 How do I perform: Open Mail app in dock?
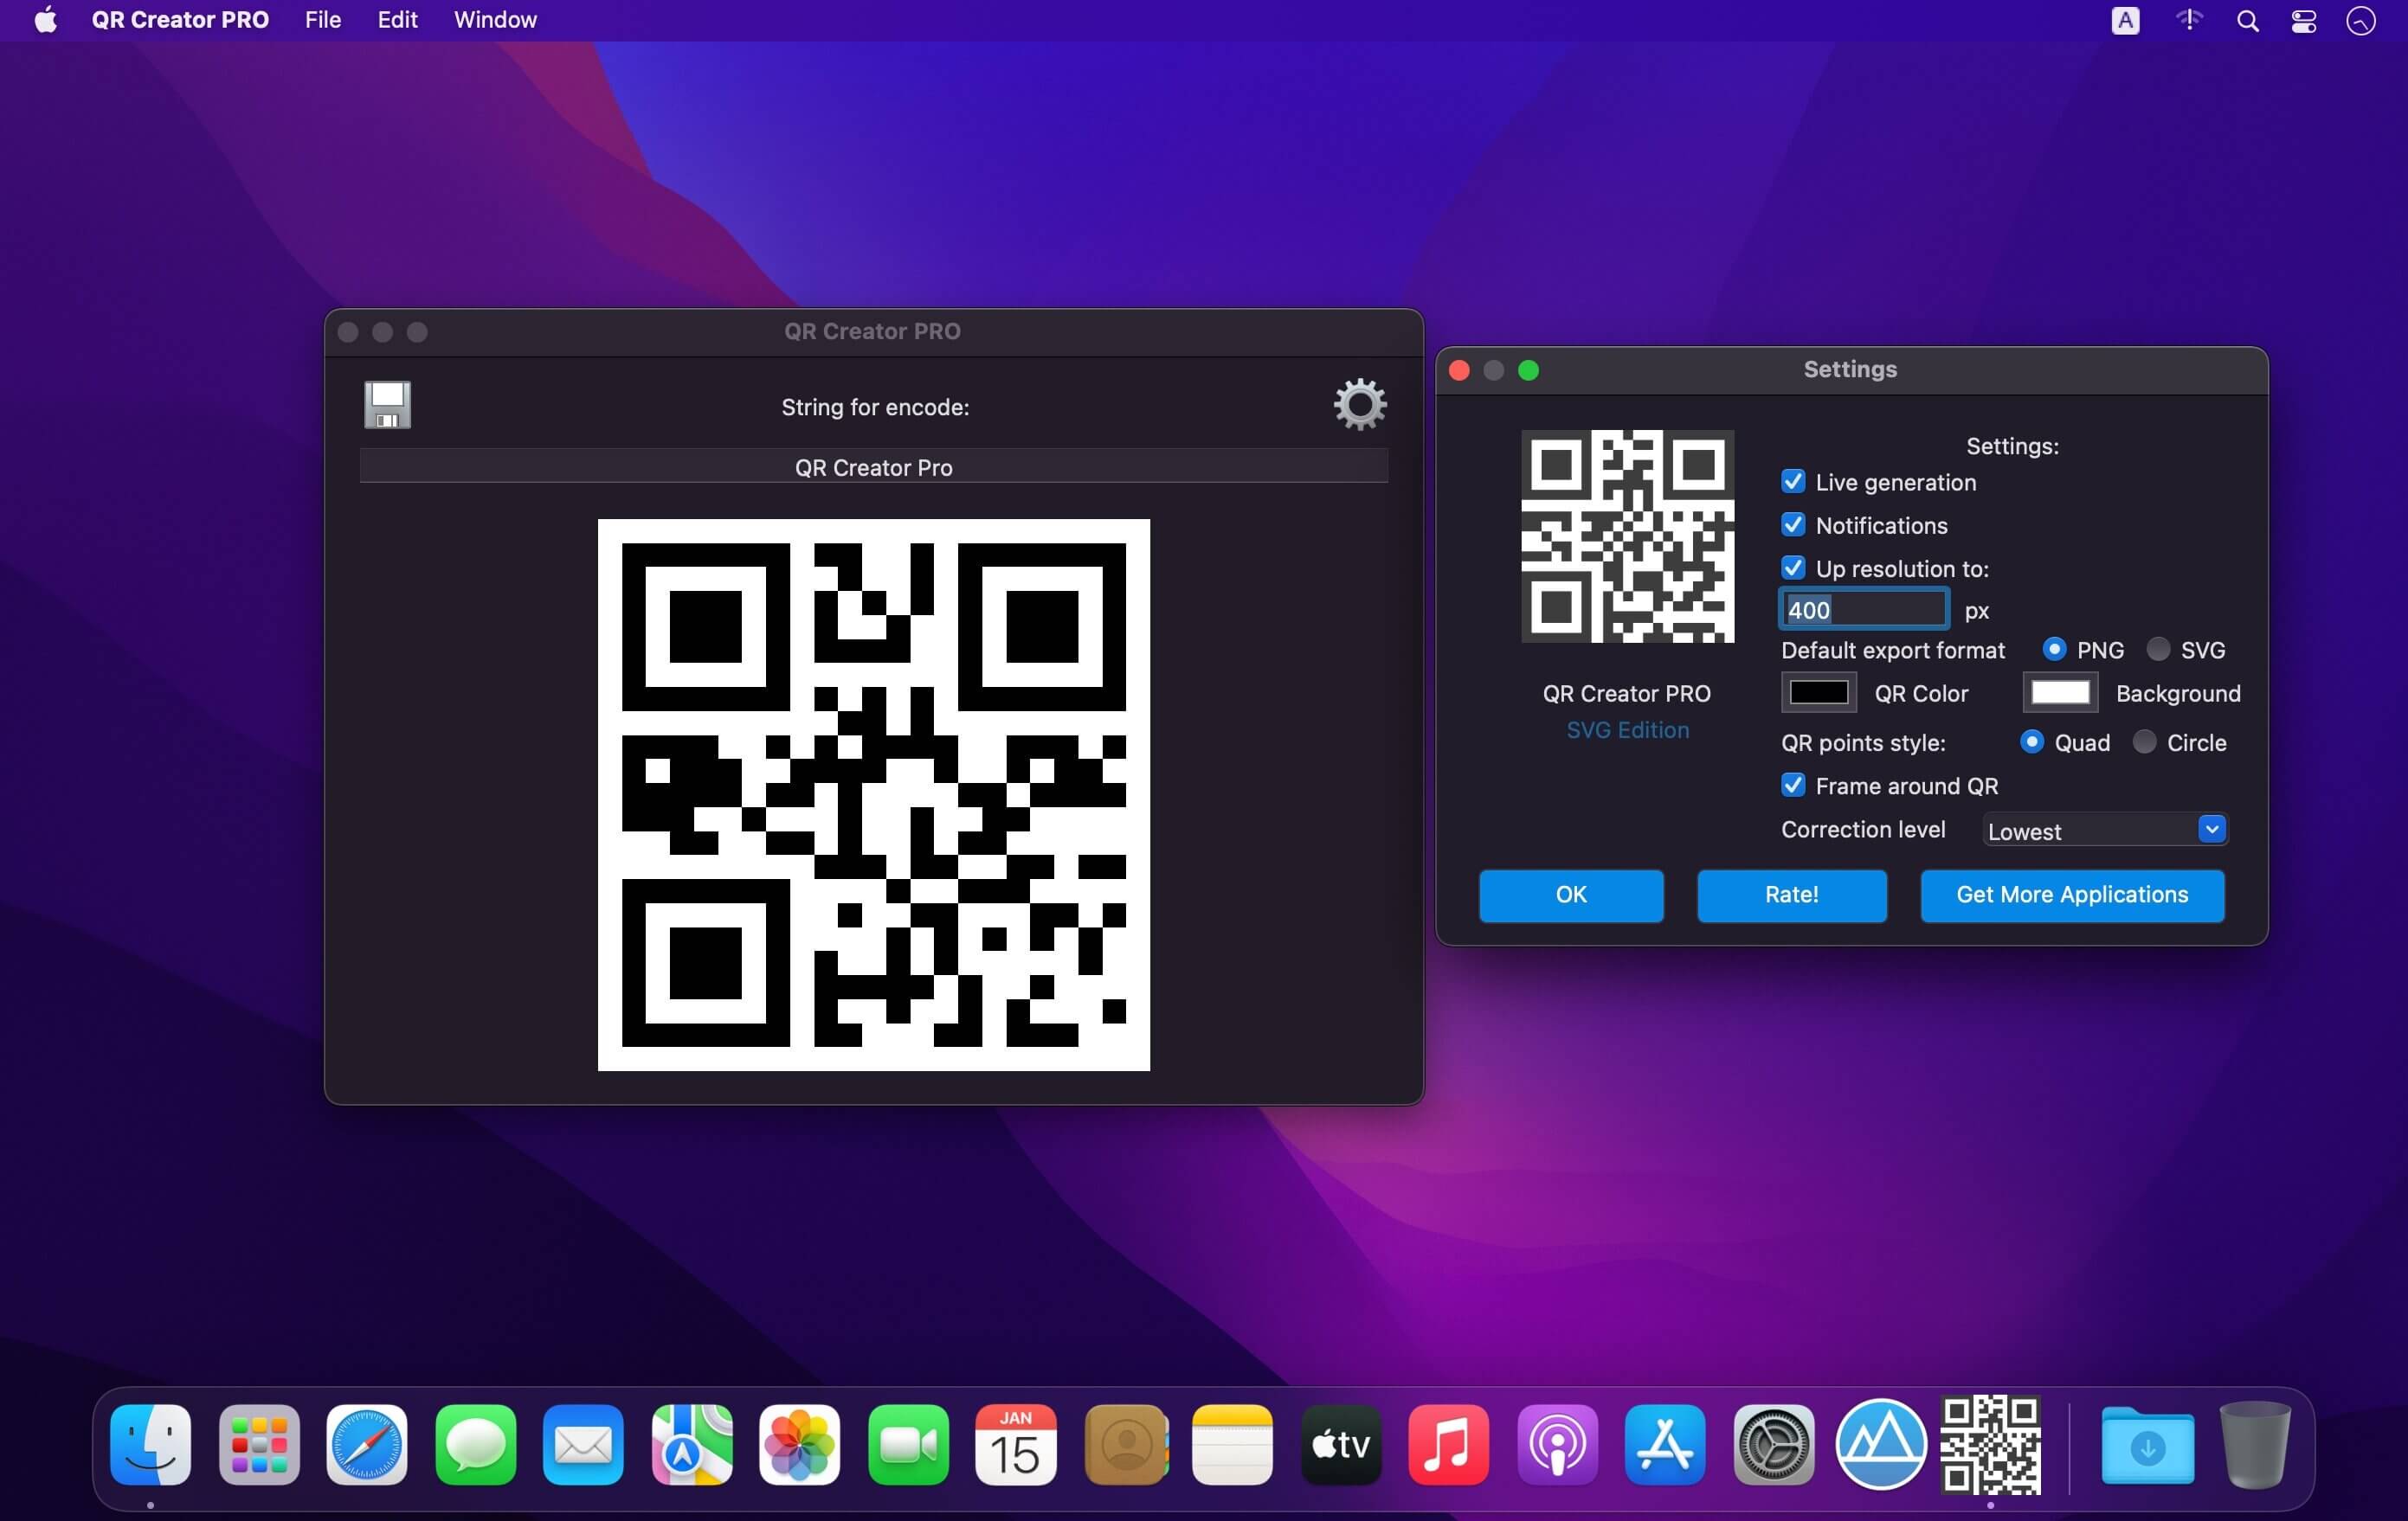(x=583, y=1444)
